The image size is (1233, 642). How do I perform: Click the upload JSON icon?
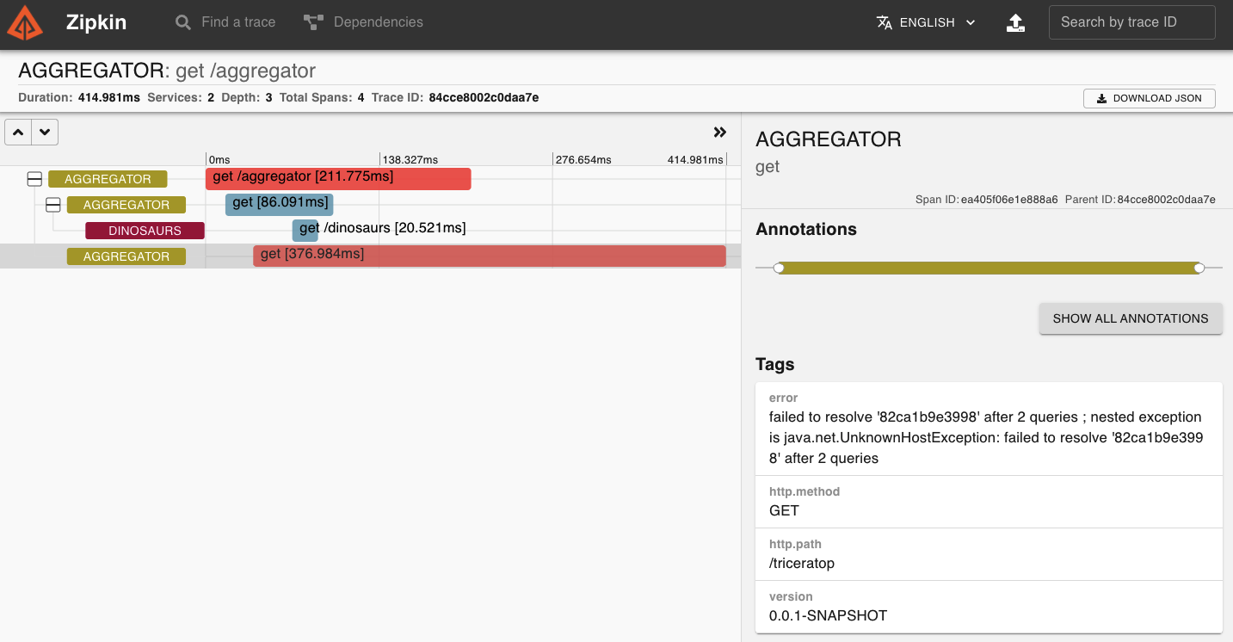pos(1016,22)
